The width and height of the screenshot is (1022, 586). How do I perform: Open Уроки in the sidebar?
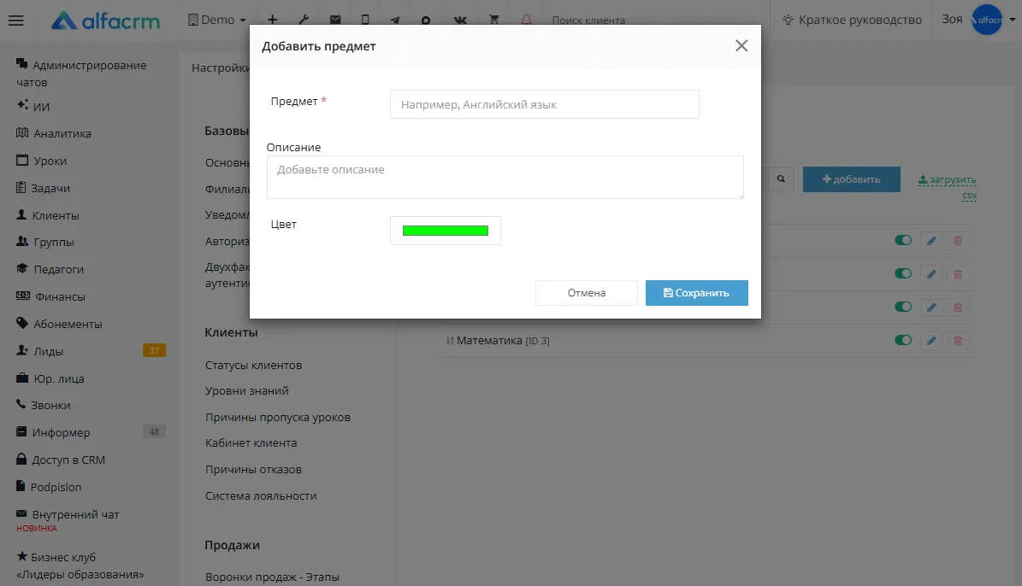click(x=41, y=161)
